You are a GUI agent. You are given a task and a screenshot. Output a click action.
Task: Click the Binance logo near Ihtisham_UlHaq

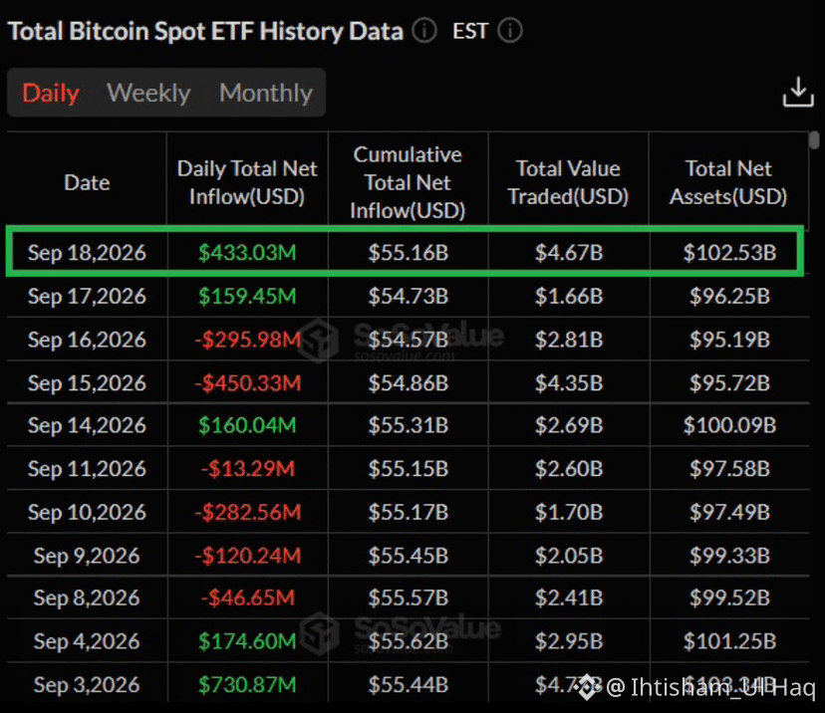coord(587,687)
